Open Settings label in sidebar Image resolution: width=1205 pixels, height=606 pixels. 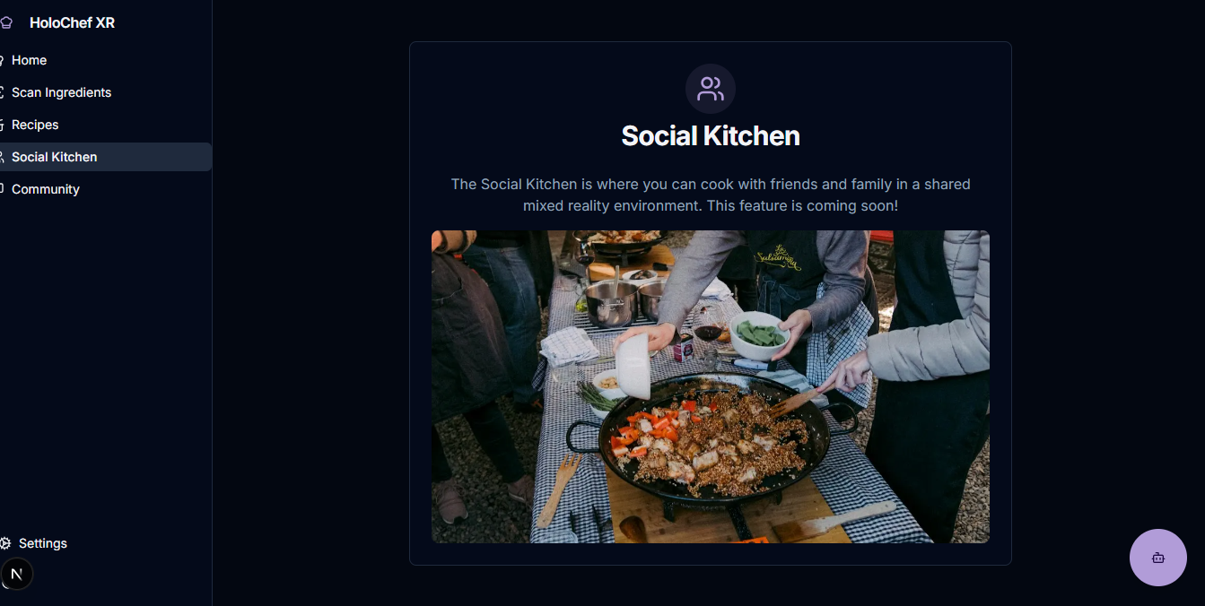coord(43,543)
